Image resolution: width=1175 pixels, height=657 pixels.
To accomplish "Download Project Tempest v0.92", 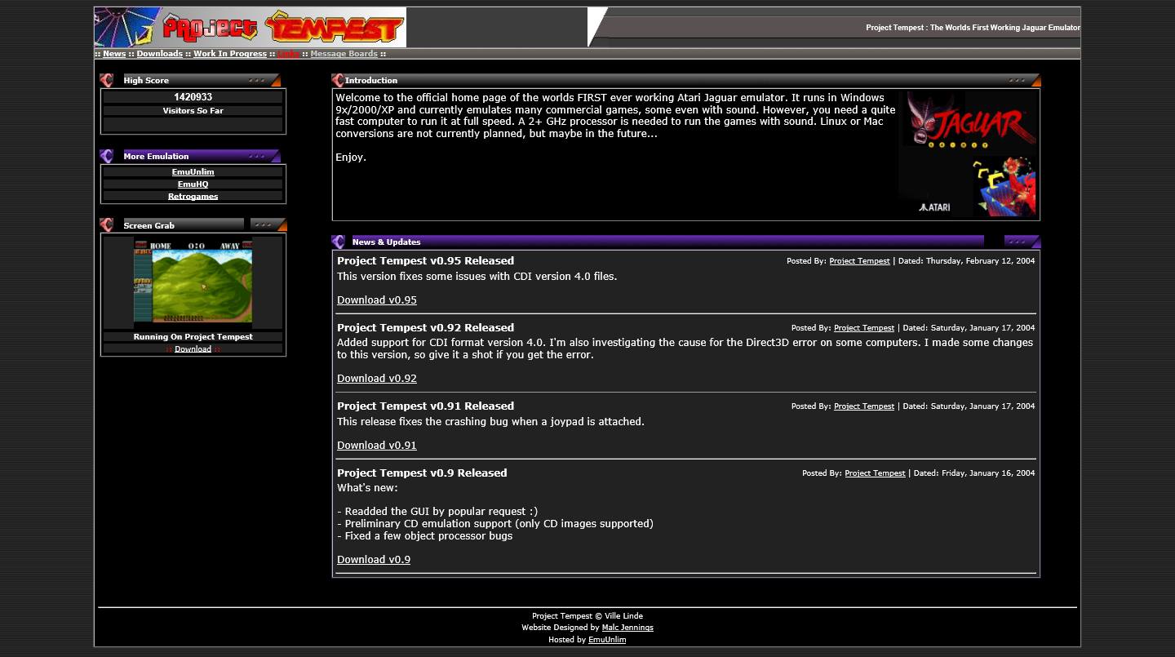I will tap(377, 379).
